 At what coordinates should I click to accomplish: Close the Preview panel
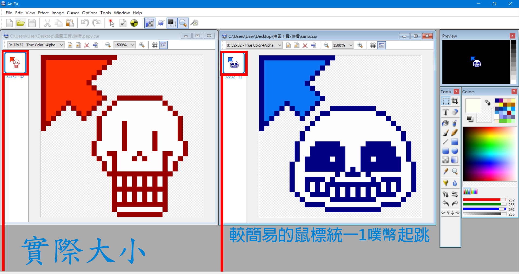point(512,36)
